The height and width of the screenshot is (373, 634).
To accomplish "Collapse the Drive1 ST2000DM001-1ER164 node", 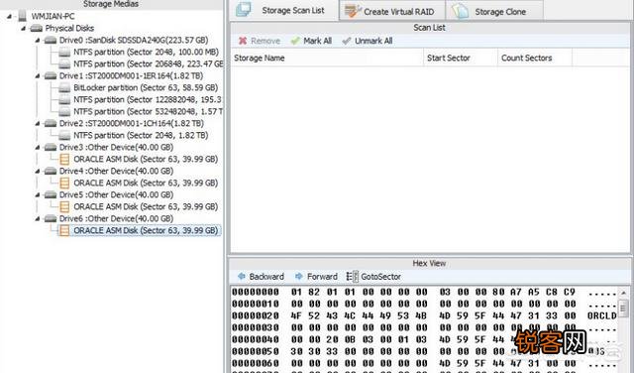I will (x=38, y=75).
